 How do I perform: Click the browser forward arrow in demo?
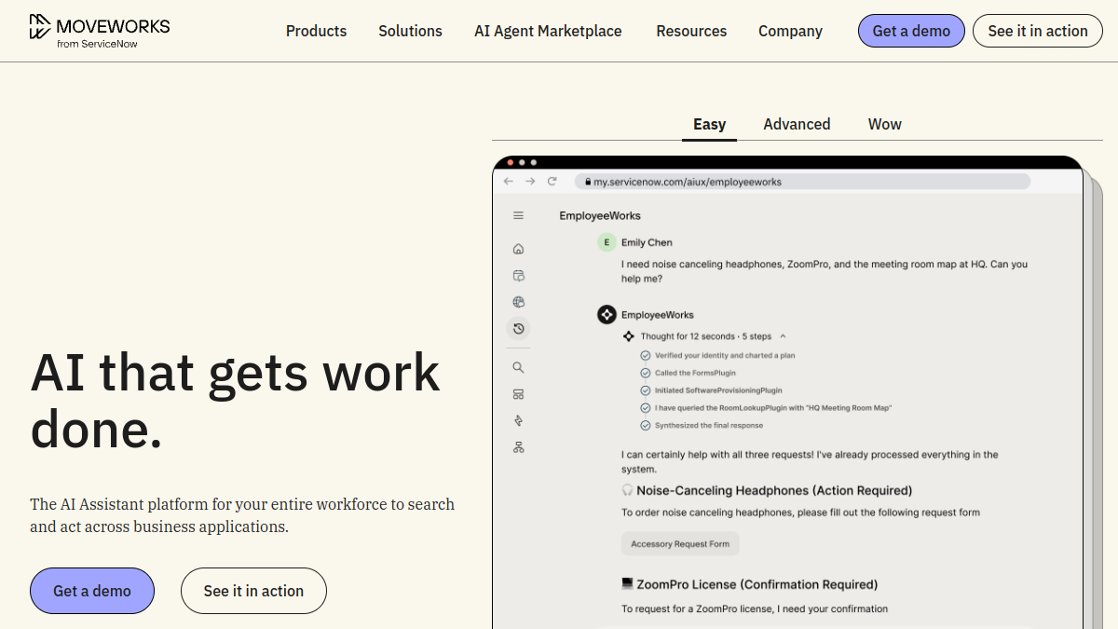[x=530, y=181]
